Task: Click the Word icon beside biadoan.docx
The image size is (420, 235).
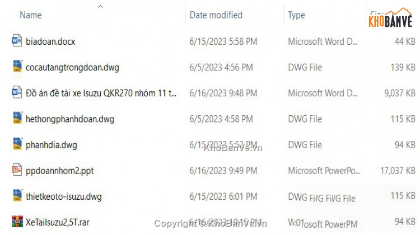Action: 17,40
